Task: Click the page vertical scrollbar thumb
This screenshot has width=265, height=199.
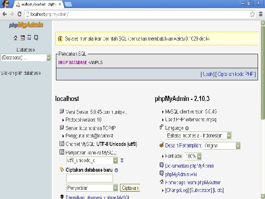Action: click(263, 73)
